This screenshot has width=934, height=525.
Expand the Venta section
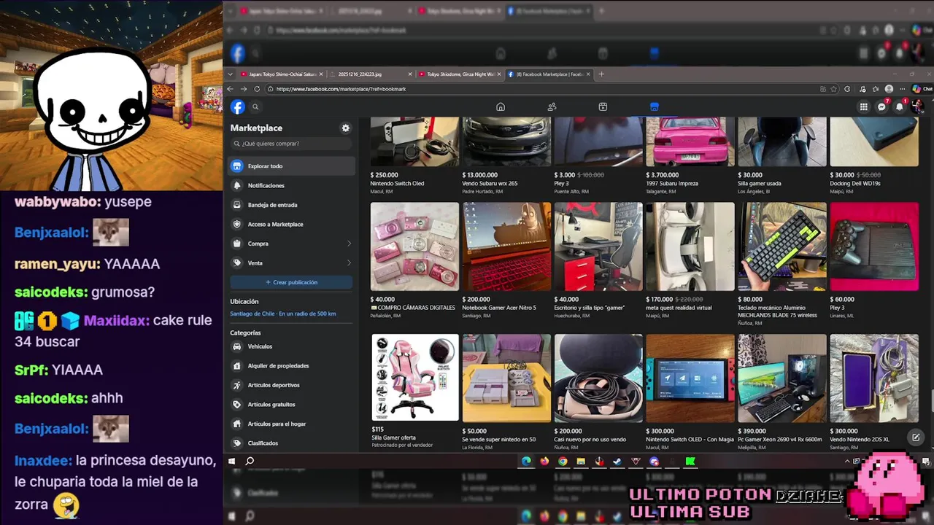tap(291, 262)
